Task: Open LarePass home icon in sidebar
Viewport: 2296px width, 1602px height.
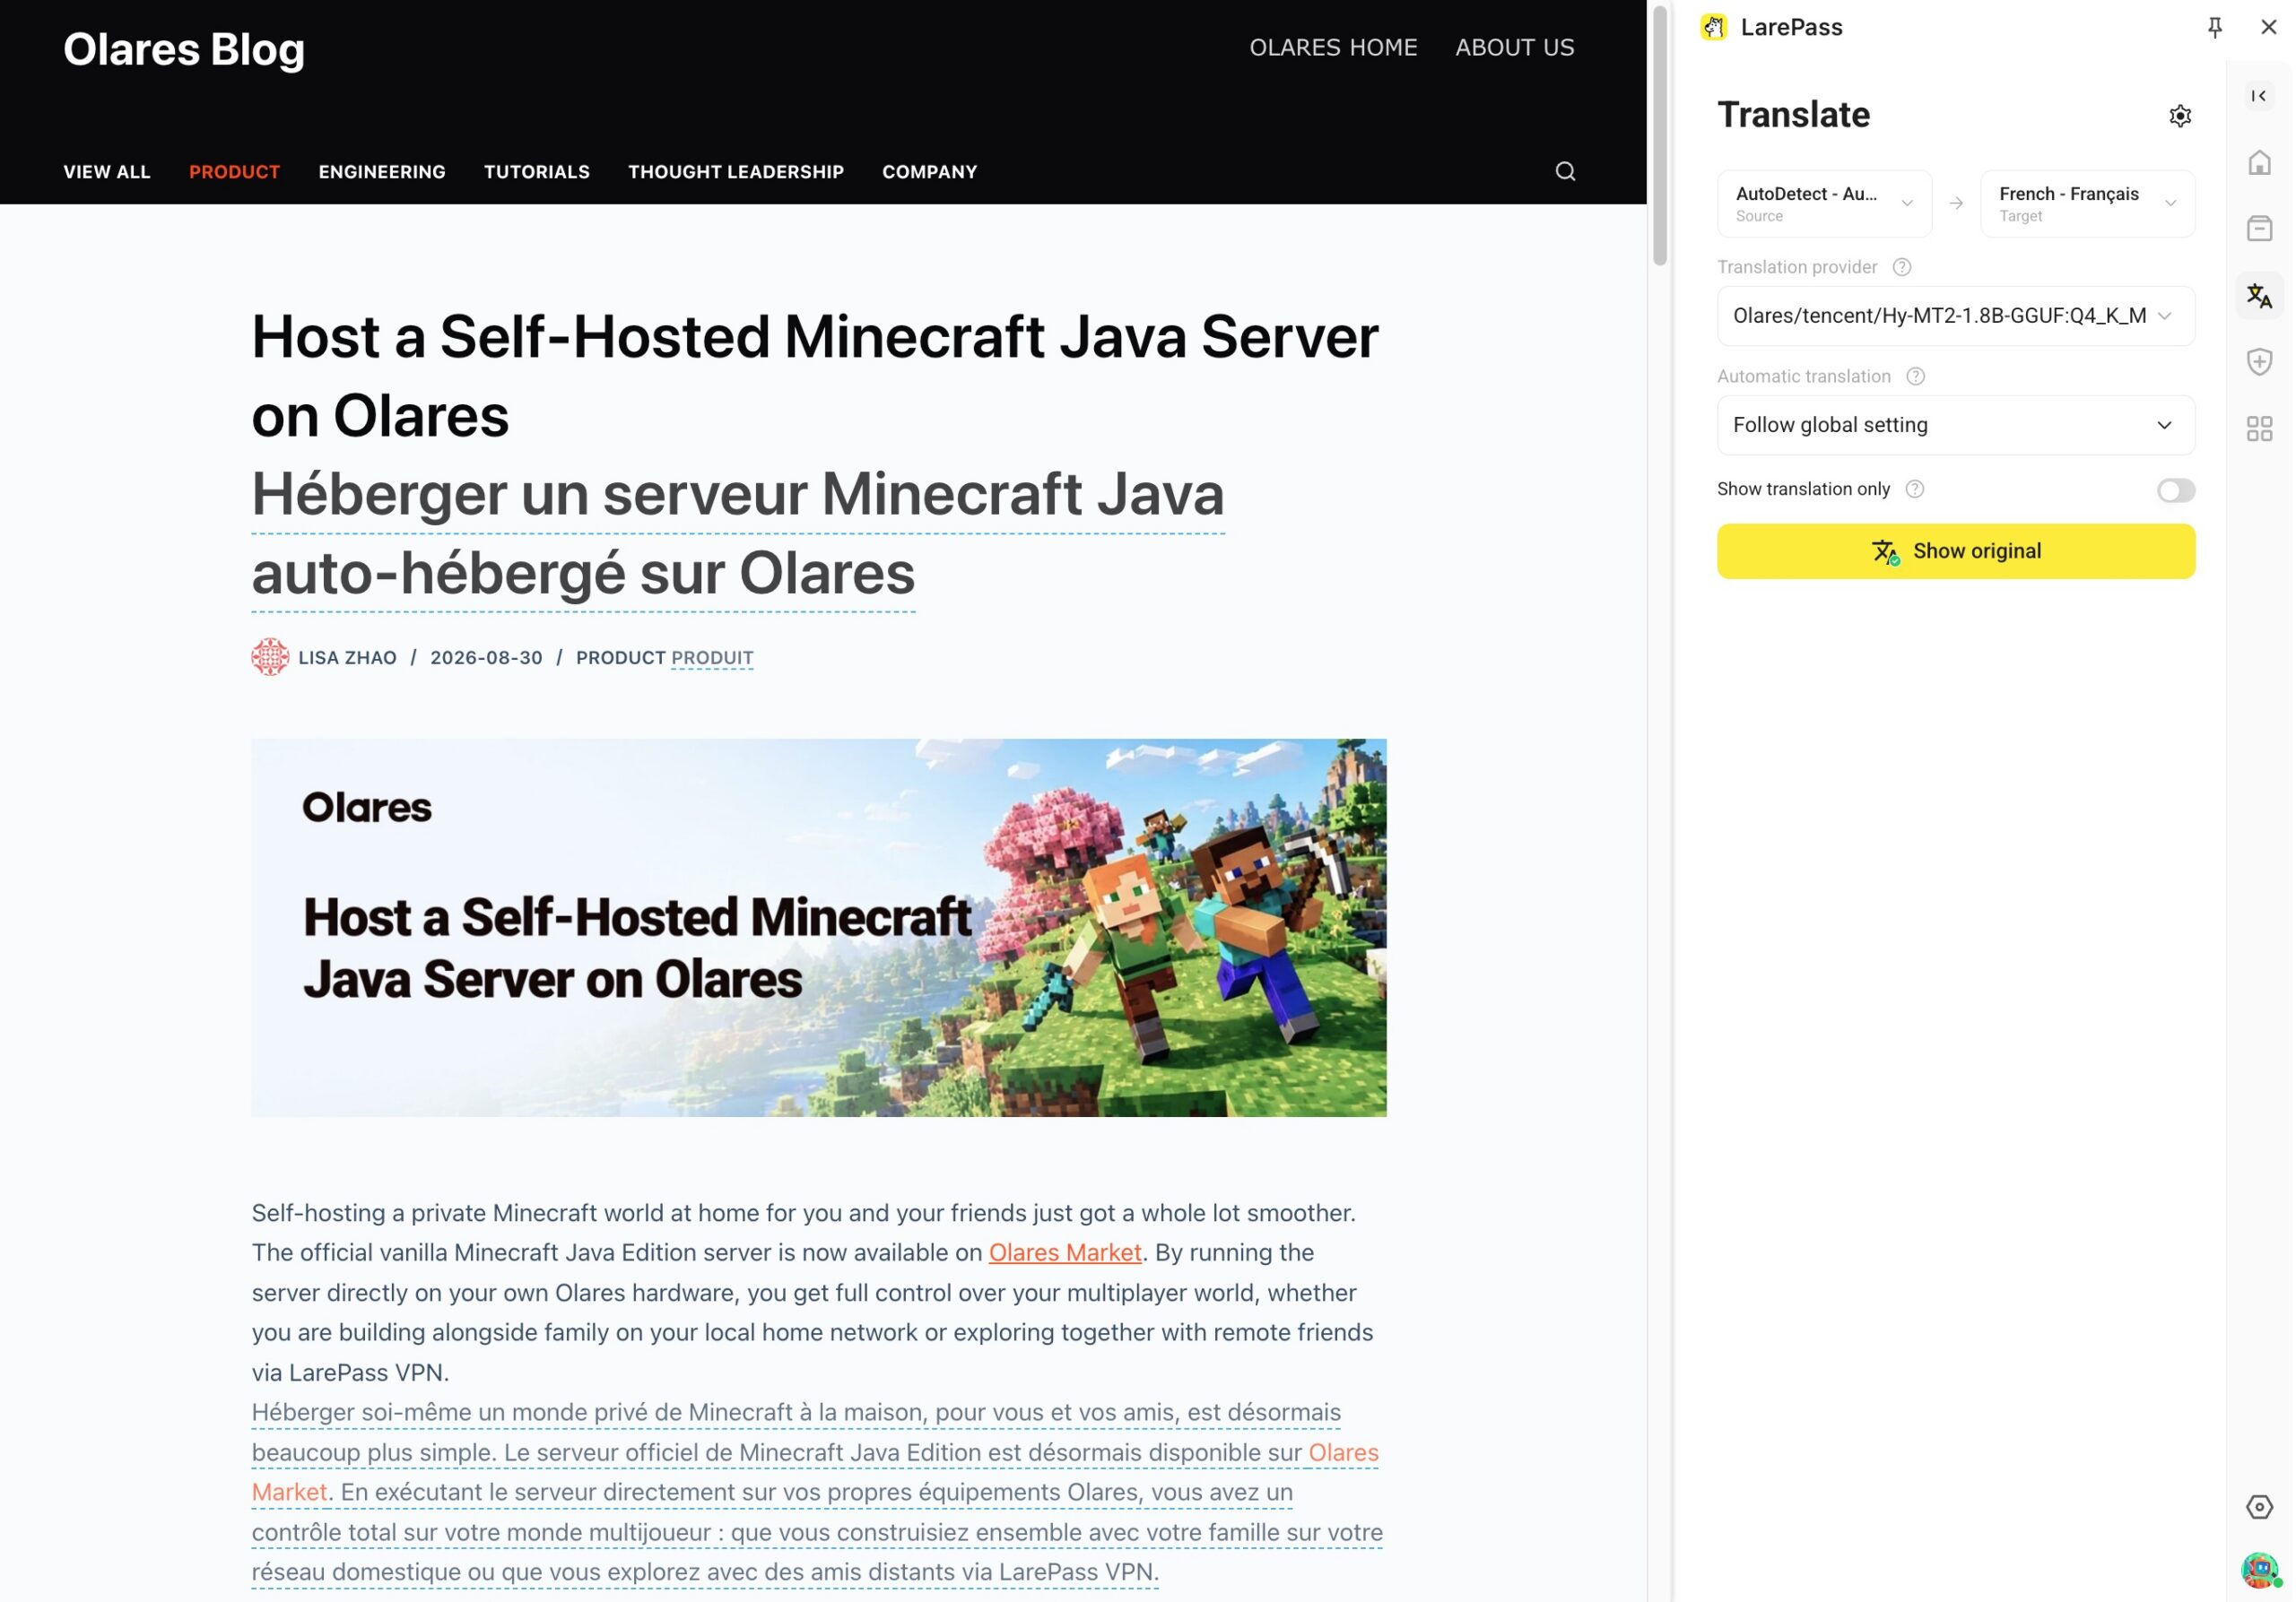Action: 2259,162
